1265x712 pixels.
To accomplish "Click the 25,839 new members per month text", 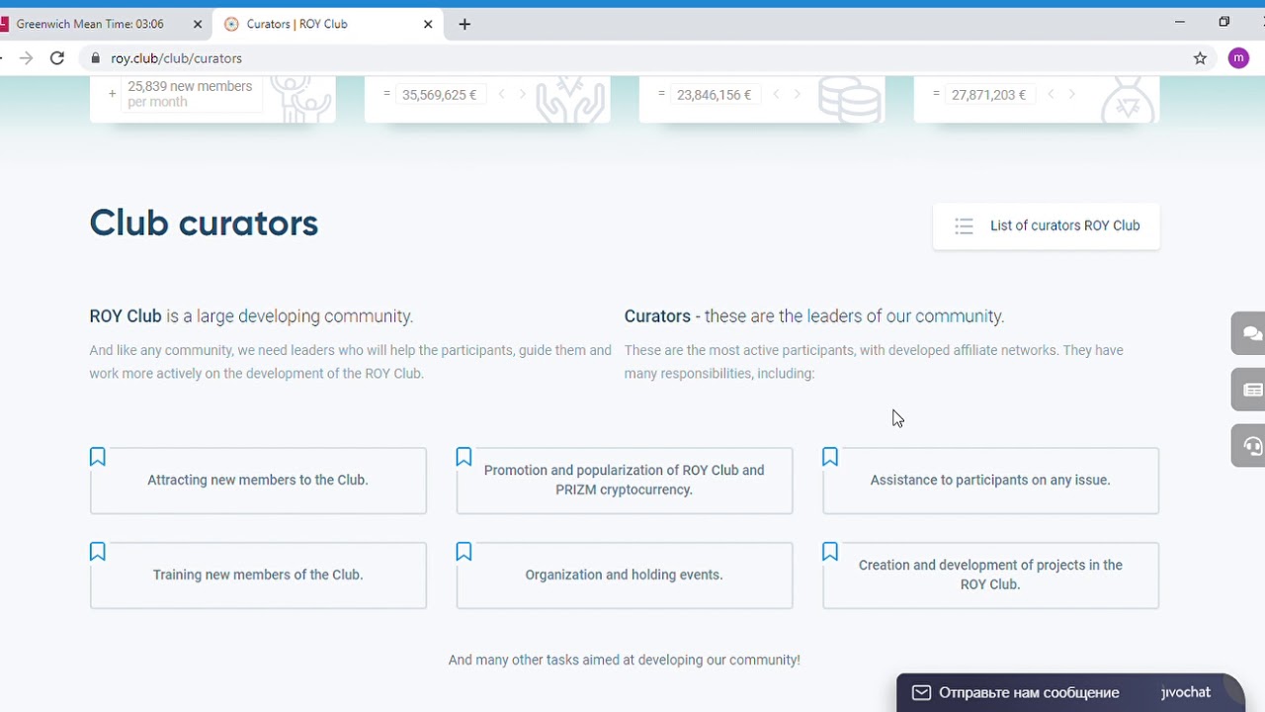I will pyautogui.click(x=190, y=94).
